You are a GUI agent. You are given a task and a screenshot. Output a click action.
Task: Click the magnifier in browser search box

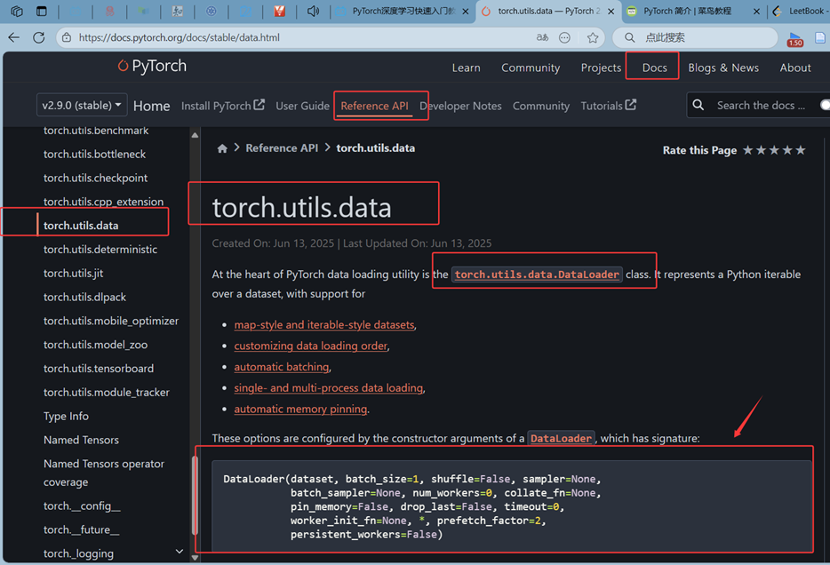pyautogui.click(x=630, y=37)
